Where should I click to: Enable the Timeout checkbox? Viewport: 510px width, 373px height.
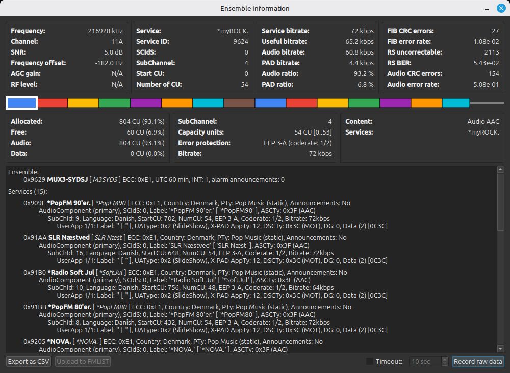click(370, 361)
